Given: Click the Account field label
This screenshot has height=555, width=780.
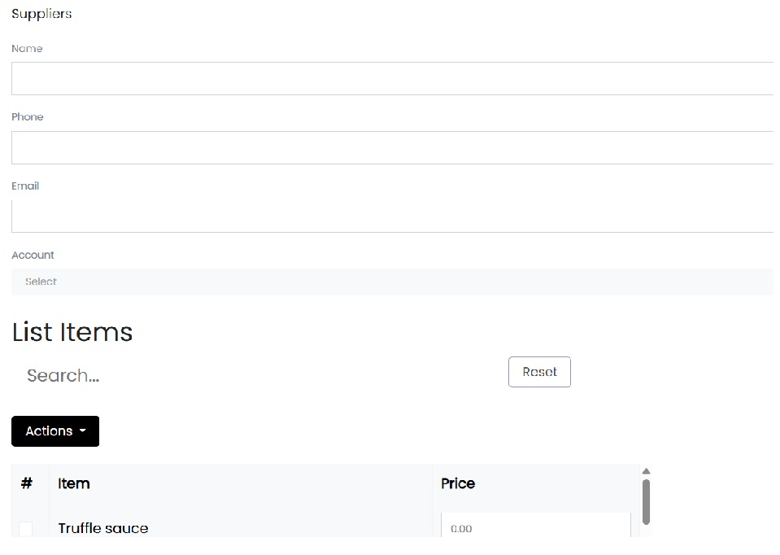Looking at the screenshot, I should tap(33, 255).
